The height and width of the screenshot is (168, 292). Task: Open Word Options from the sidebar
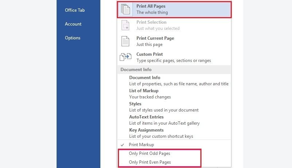pos(73,38)
